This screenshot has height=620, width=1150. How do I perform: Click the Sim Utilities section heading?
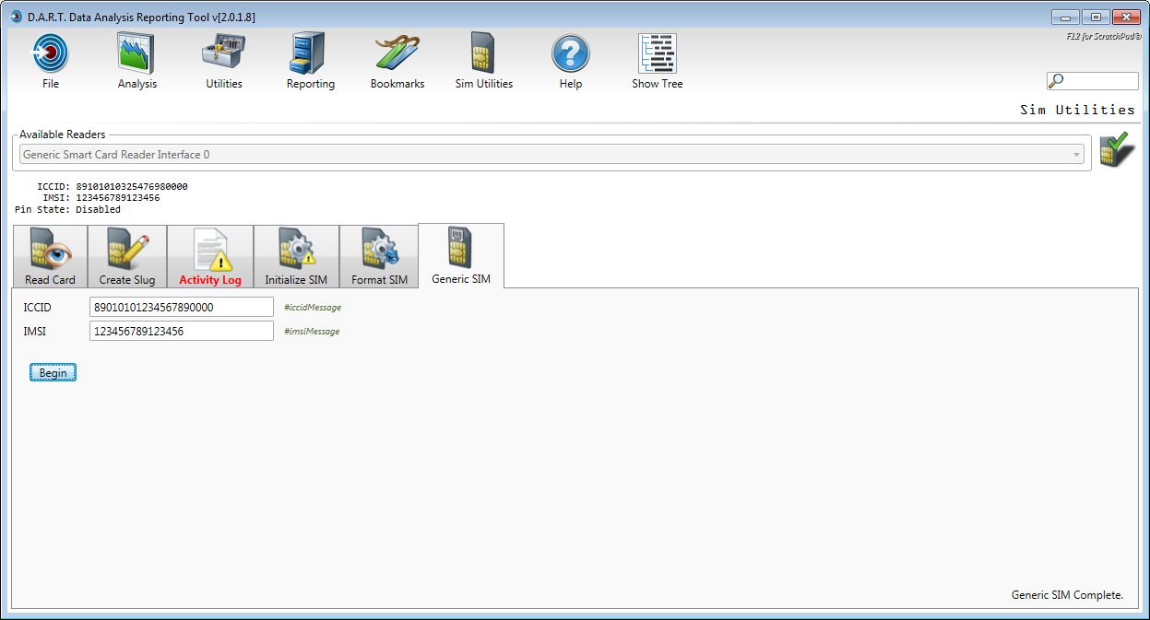click(x=1077, y=110)
